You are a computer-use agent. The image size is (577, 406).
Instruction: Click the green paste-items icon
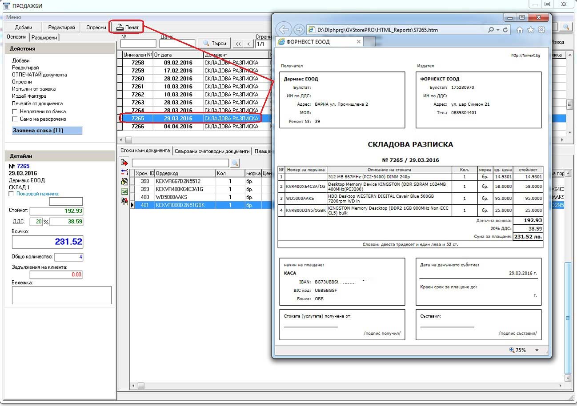(124, 182)
